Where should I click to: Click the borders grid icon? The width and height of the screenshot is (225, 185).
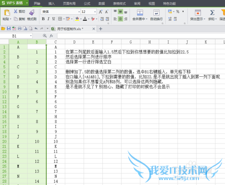coord(60,19)
